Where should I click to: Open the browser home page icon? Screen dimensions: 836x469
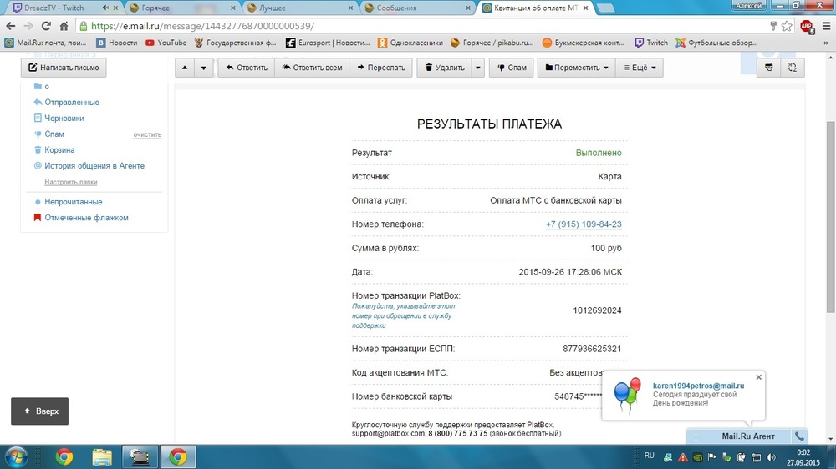64,26
